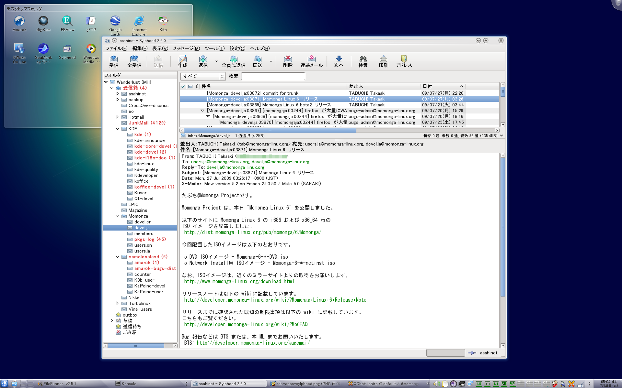The width and height of the screenshot is (622, 388).
Task: Open Google Earth desktop icon
Action: [x=115, y=26]
